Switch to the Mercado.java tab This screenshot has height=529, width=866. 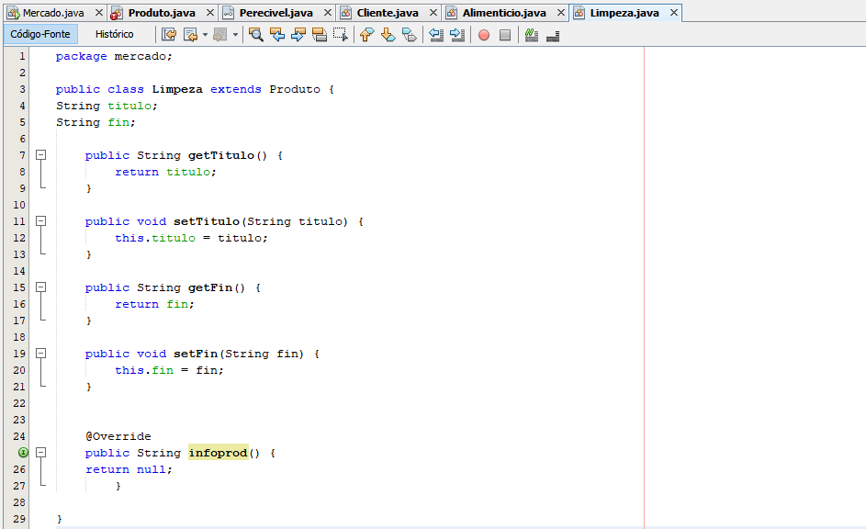(x=53, y=13)
